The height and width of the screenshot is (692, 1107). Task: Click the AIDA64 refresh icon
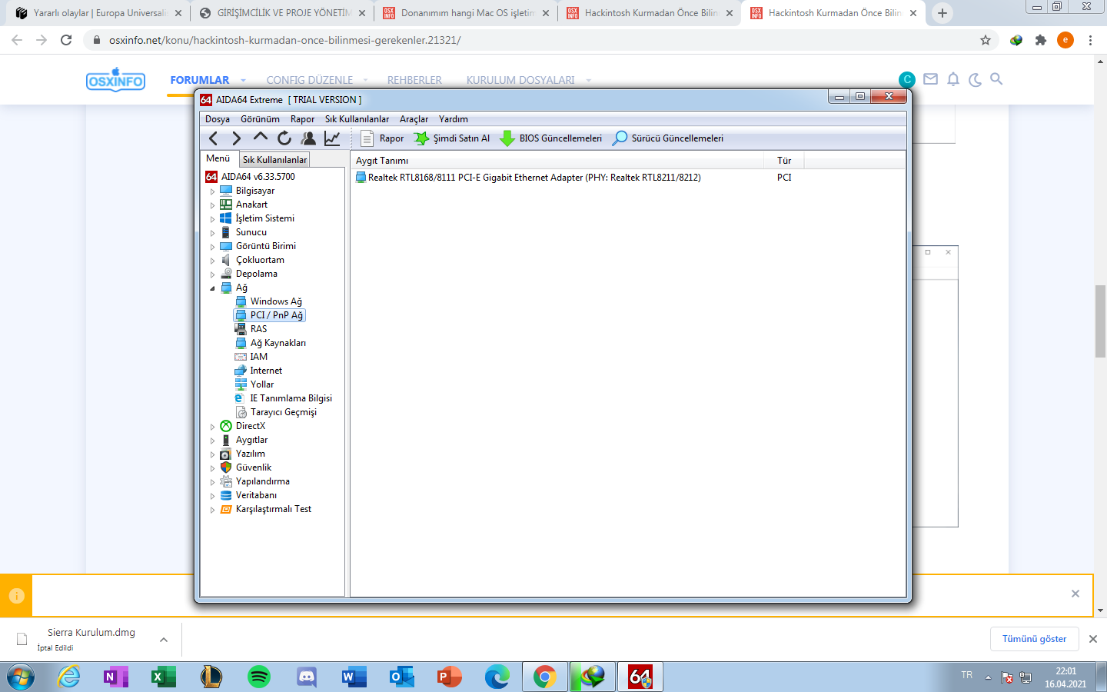click(x=284, y=138)
